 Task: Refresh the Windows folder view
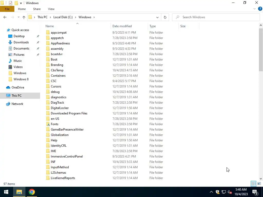[x=165, y=17]
